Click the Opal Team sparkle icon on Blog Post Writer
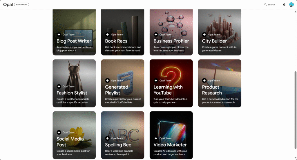The width and height of the screenshot is (297, 160). [x=59, y=35]
